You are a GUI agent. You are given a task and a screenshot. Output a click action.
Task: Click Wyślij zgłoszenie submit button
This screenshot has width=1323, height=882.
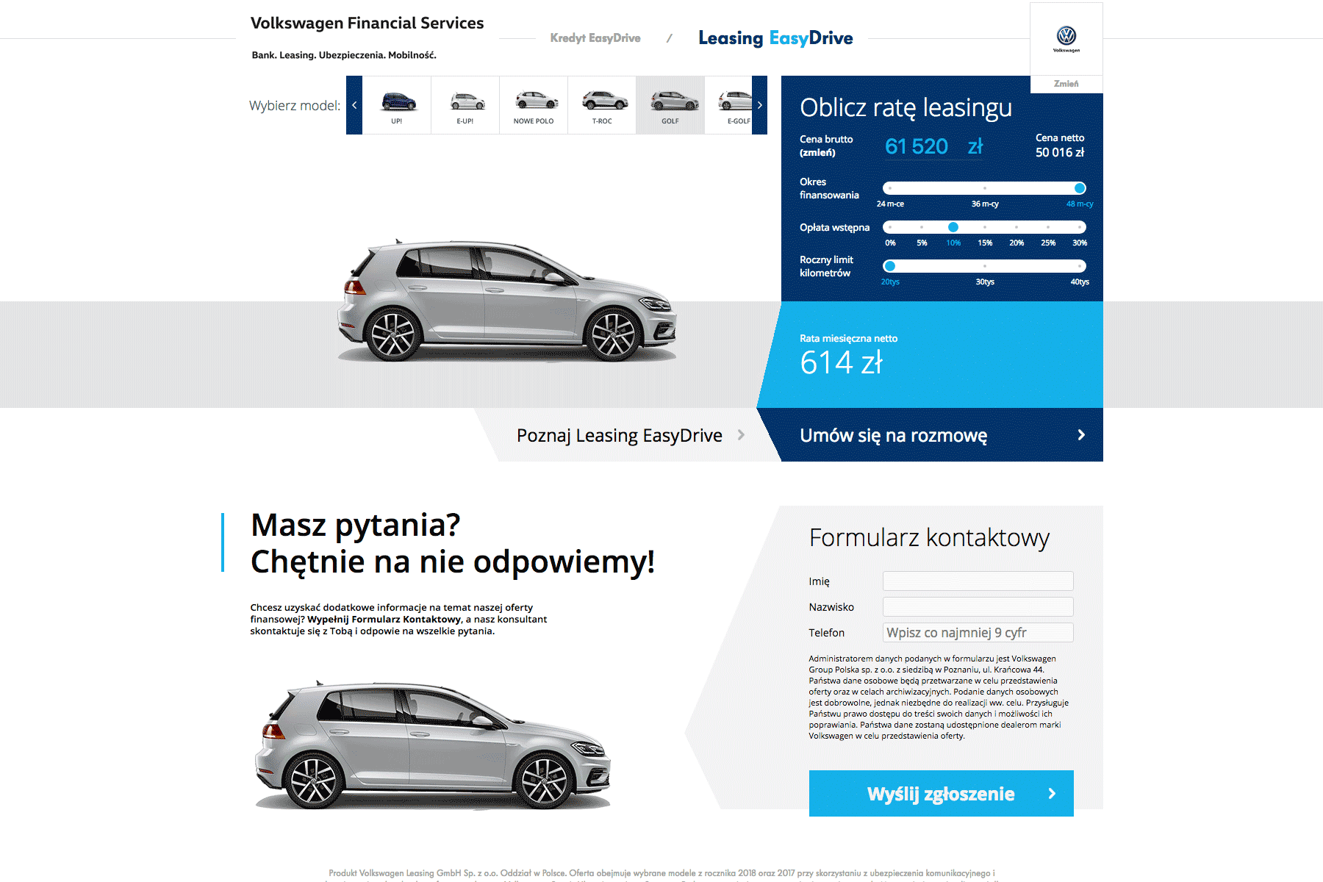tap(942, 793)
